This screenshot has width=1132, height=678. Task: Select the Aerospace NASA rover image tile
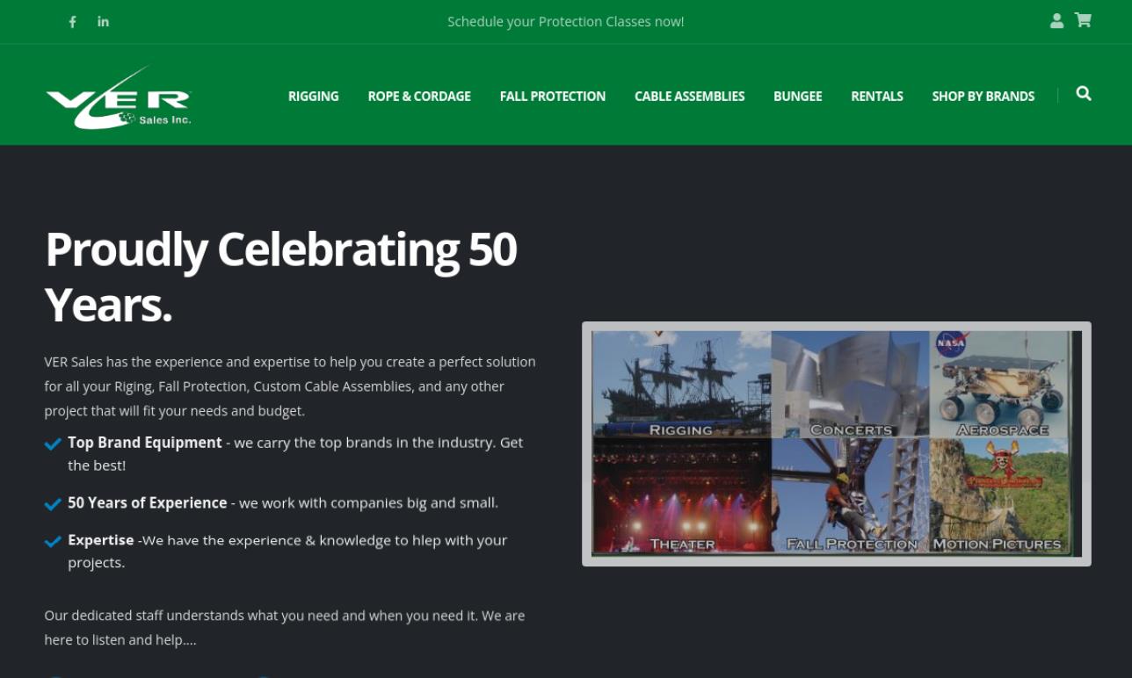point(1002,384)
